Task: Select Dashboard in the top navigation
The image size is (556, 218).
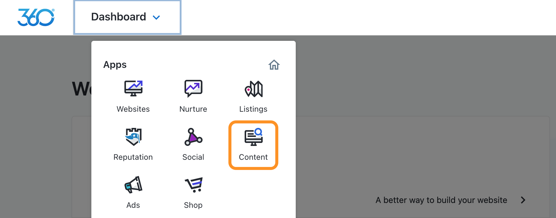Action: (x=118, y=17)
